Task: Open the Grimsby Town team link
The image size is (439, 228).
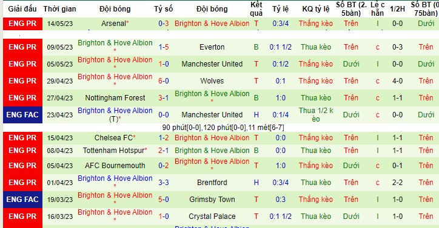Action: pyautogui.click(x=212, y=200)
